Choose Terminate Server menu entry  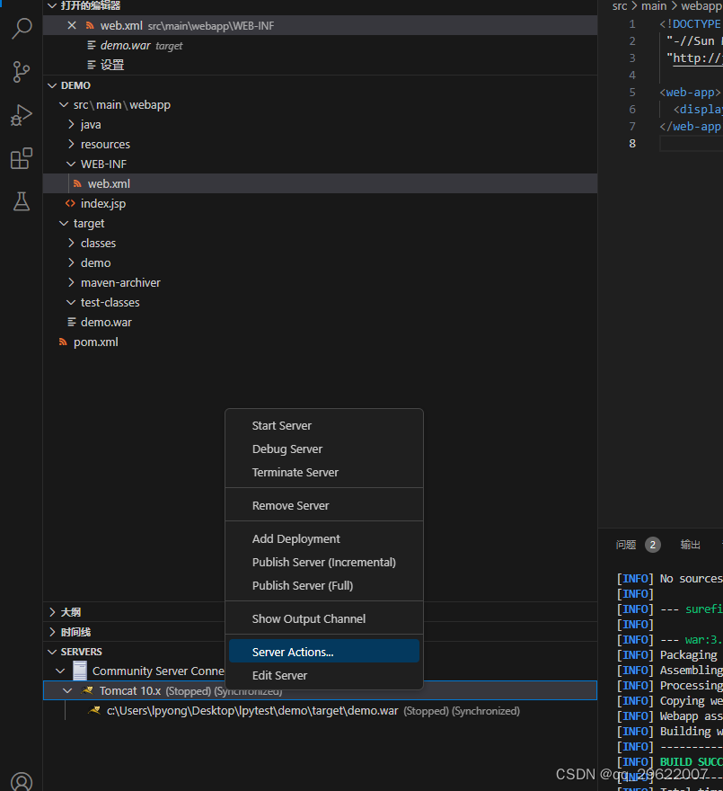[x=323, y=472]
